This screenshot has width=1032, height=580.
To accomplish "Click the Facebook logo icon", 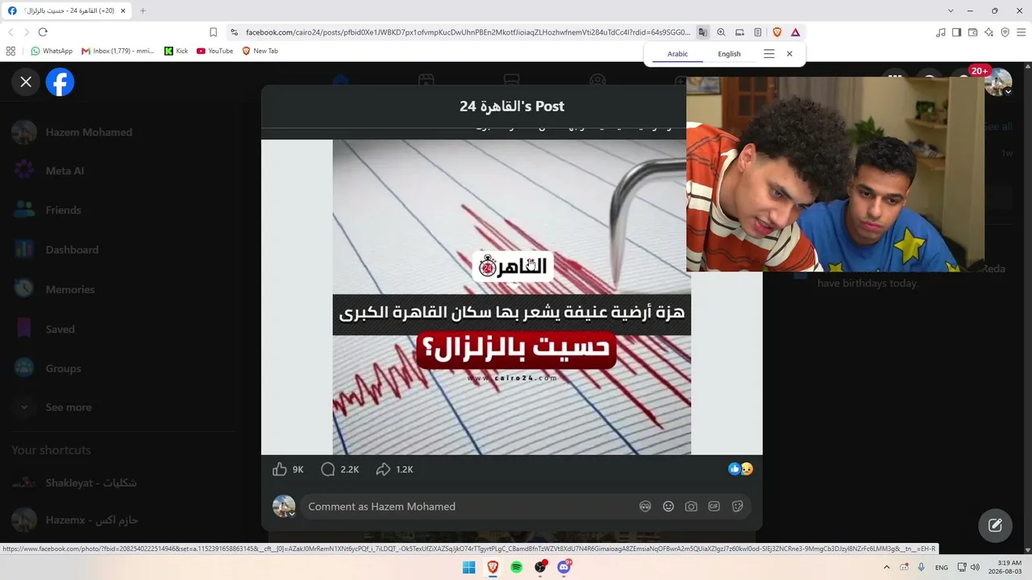I will (60, 82).
